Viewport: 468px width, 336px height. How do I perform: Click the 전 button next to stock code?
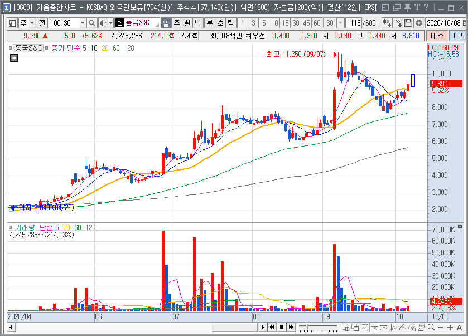pos(42,23)
